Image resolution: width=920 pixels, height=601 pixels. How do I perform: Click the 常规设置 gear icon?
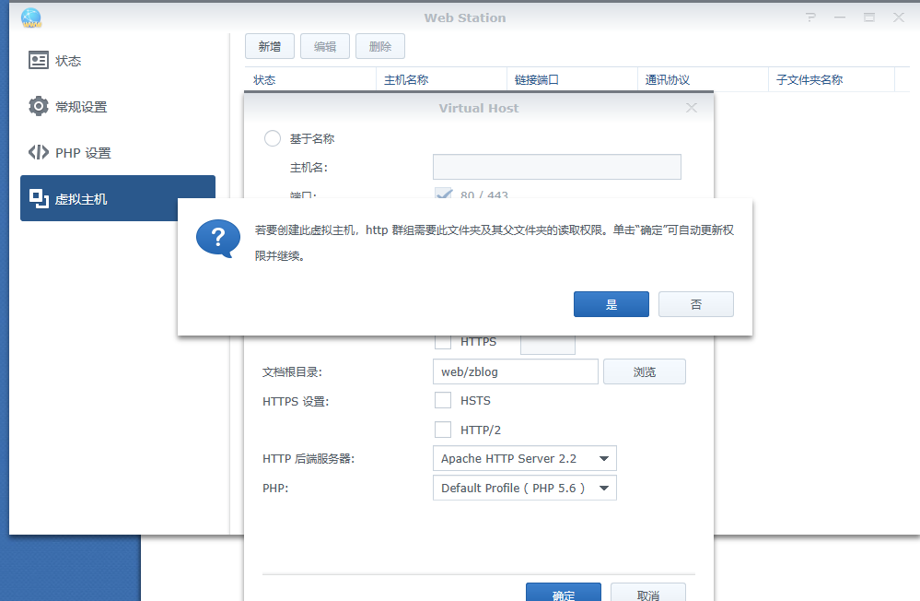coord(38,107)
